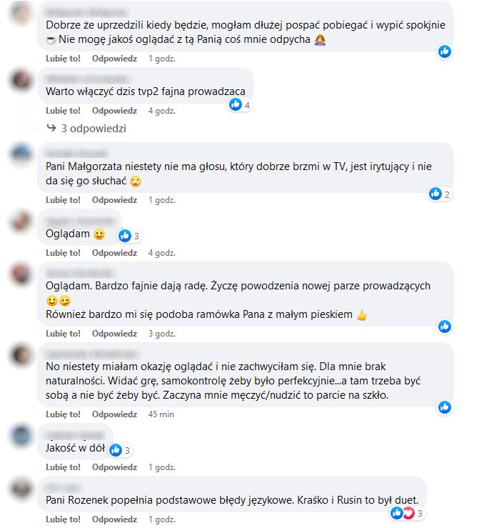Open the '45 min' timestamp link

[x=161, y=414]
